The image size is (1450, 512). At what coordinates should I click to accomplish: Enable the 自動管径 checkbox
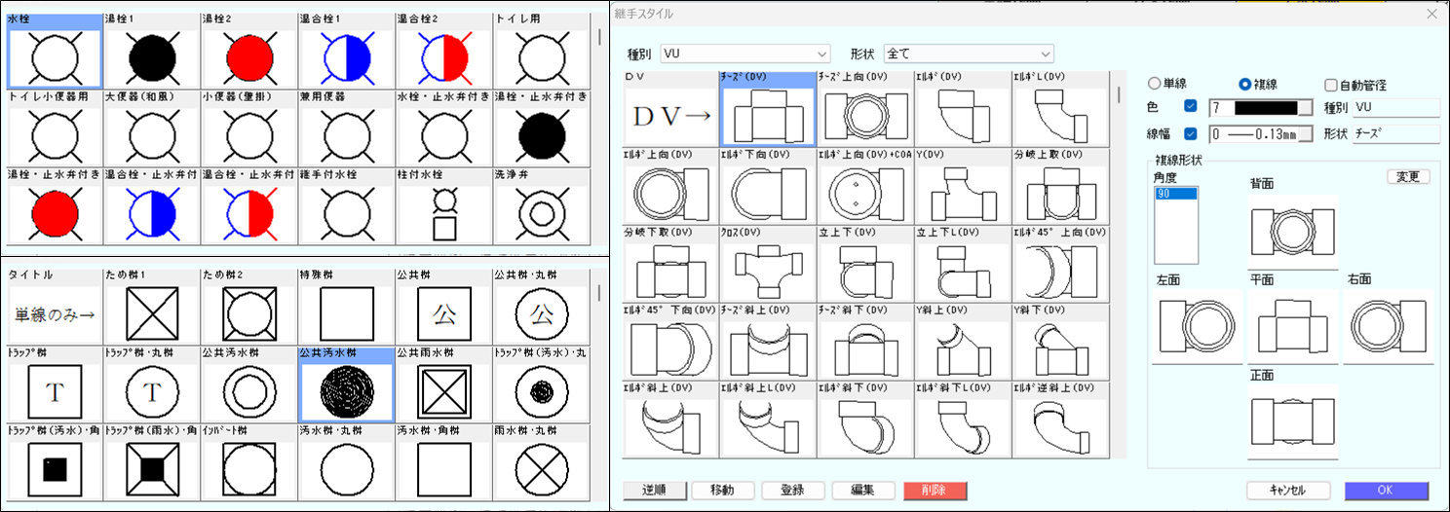(1331, 85)
